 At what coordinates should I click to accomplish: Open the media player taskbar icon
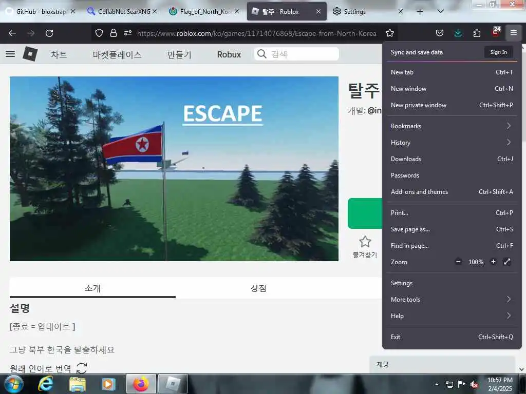point(108,384)
